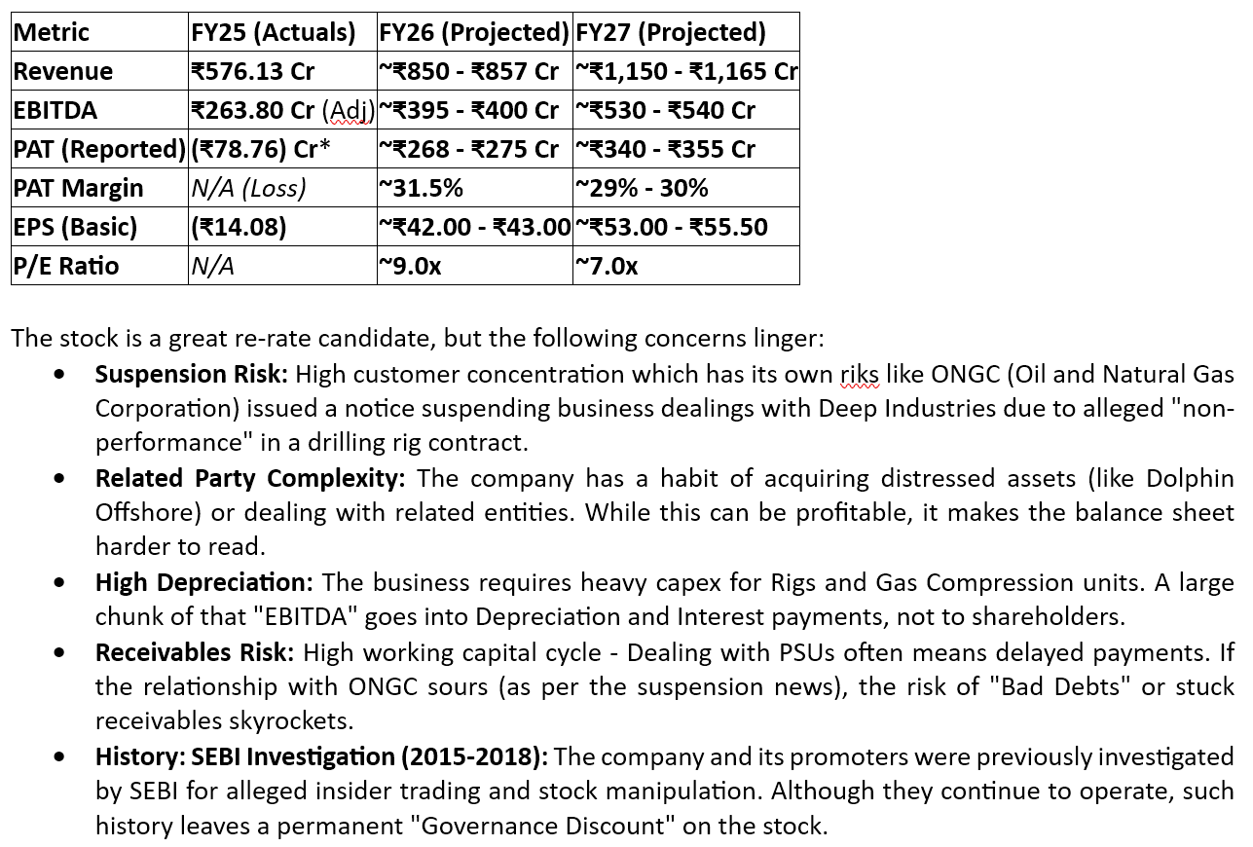The image size is (1253, 847).
Task: Place cursor on "High Depreciation:" heading
Action: coord(203,583)
